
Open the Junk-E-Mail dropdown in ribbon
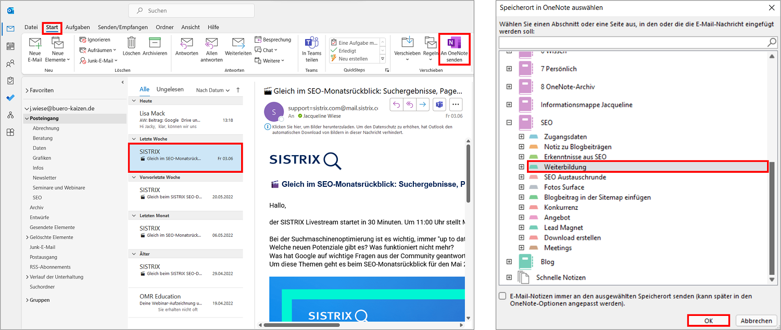coord(97,60)
